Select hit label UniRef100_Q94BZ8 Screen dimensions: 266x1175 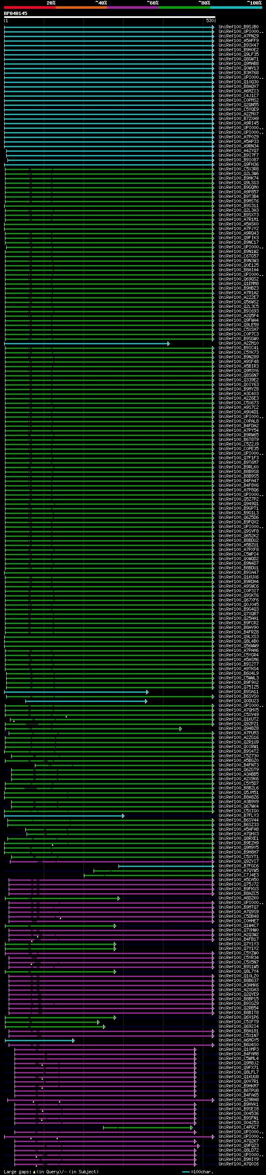pos(239,729)
